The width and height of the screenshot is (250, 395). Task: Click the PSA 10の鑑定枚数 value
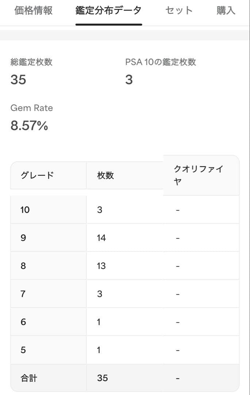pos(129,79)
